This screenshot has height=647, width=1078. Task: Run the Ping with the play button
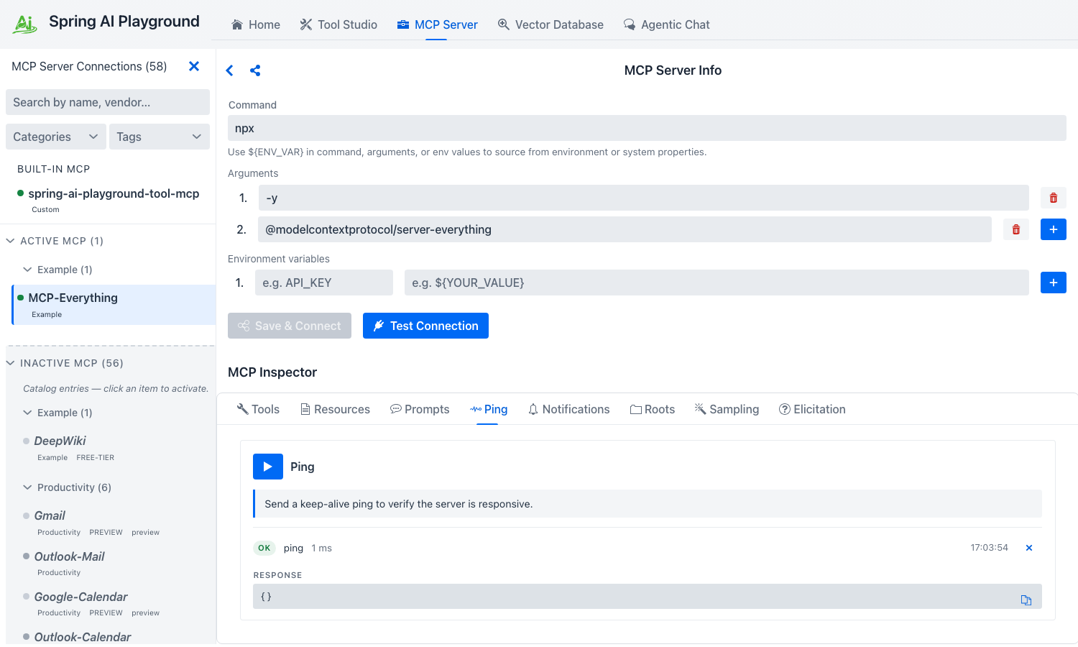pos(268,467)
